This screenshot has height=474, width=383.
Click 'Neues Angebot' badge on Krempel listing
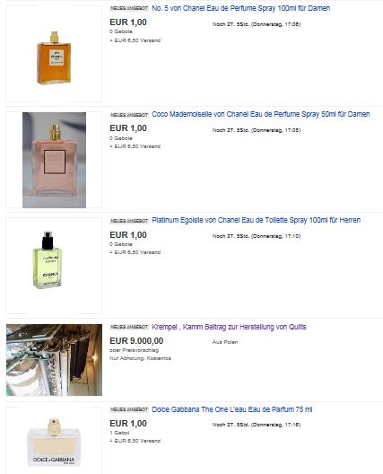click(129, 327)
